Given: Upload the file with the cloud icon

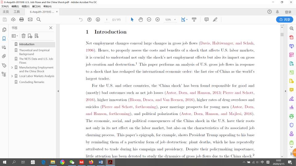Looking at the screenshot, I should point(13,20).
